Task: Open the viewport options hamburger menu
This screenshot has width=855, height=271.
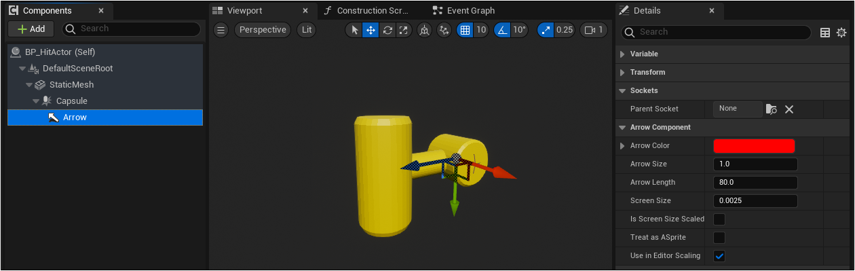Action: tap(221, 30)
